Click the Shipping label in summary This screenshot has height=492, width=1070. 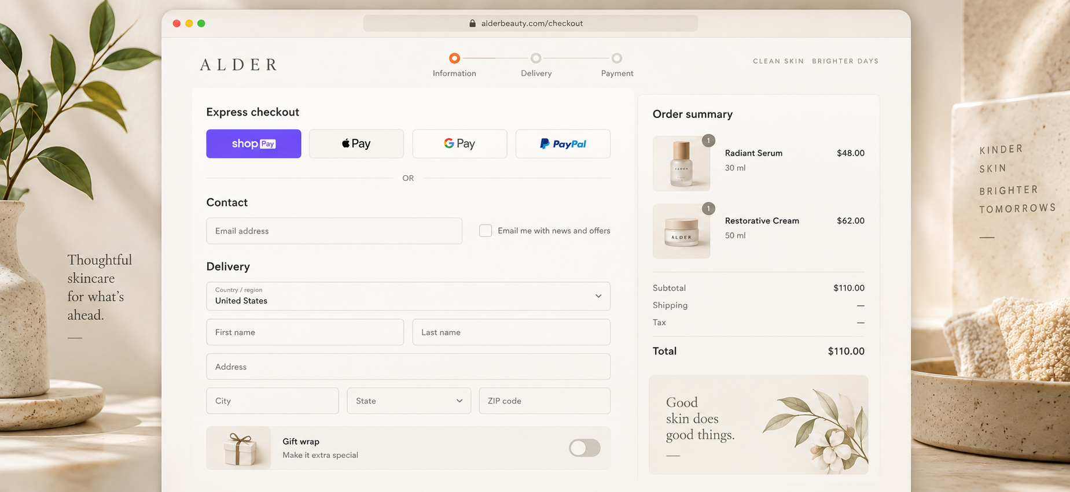670,305
